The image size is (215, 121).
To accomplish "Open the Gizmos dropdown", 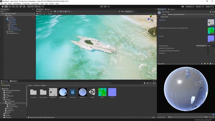I will [x=129, y=11].
